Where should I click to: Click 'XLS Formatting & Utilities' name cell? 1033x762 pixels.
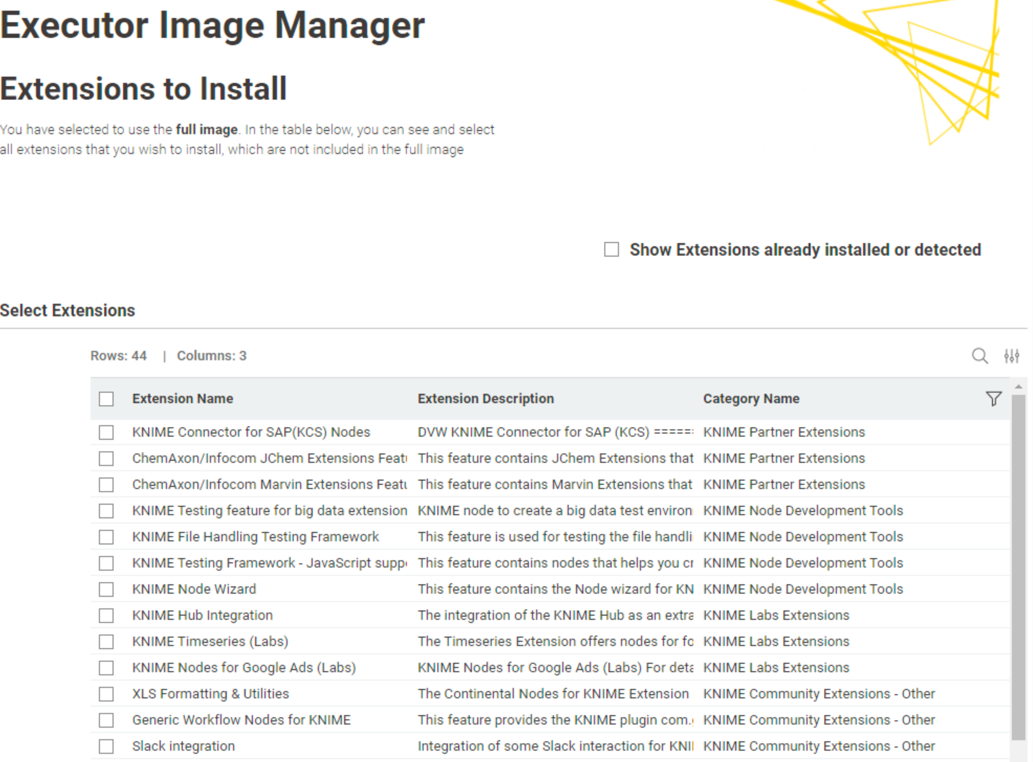click(x=210, y=694)
